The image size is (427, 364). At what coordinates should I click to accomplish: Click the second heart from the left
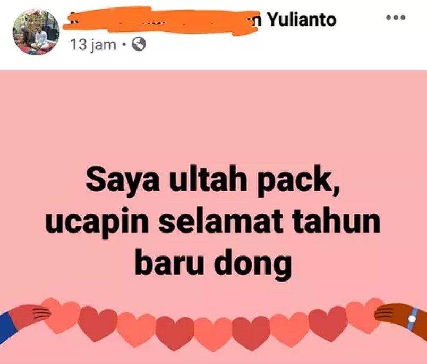(x=98, y=324)
